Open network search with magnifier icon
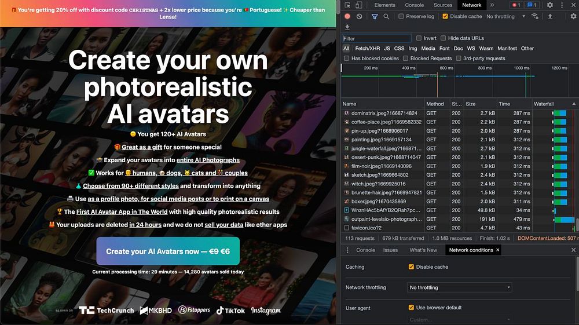Viewport: 579px width, 325px height. [x=386, y=16]
